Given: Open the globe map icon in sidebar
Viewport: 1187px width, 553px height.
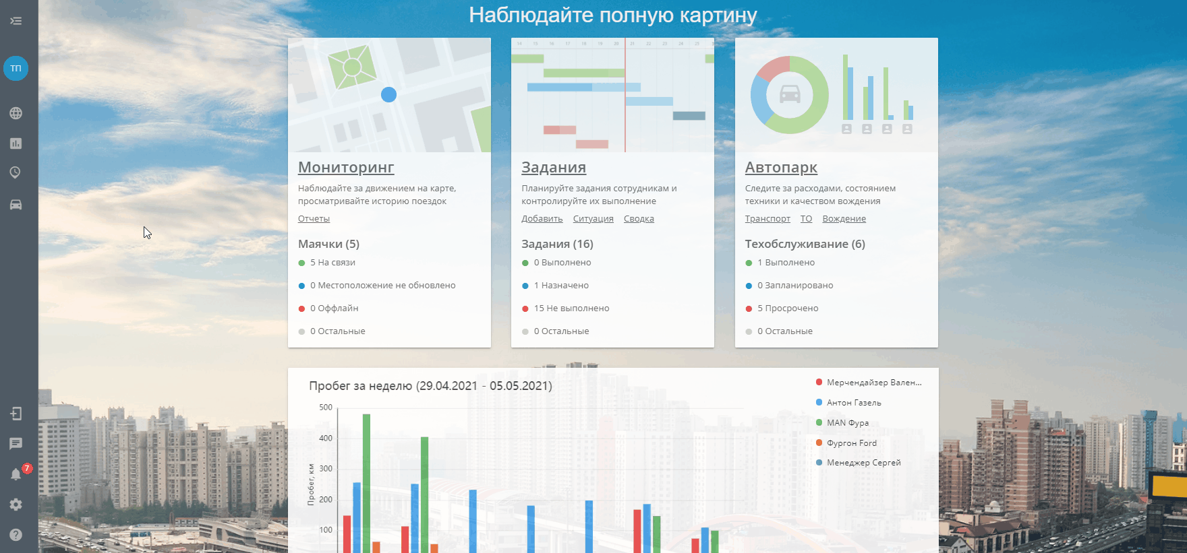Looking at the screenshot, I should pos(16,113).
